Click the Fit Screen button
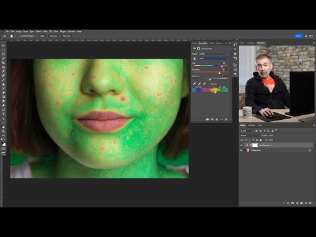 click(53, 36)
